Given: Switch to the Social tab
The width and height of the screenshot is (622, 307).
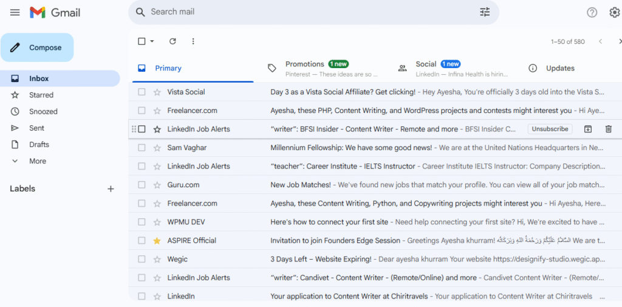Looking at the screenshot, I should point(453,68).
